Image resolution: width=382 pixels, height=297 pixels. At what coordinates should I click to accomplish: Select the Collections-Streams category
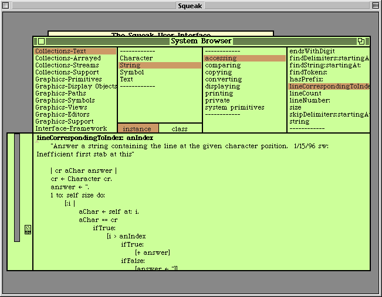pos(75,65)
